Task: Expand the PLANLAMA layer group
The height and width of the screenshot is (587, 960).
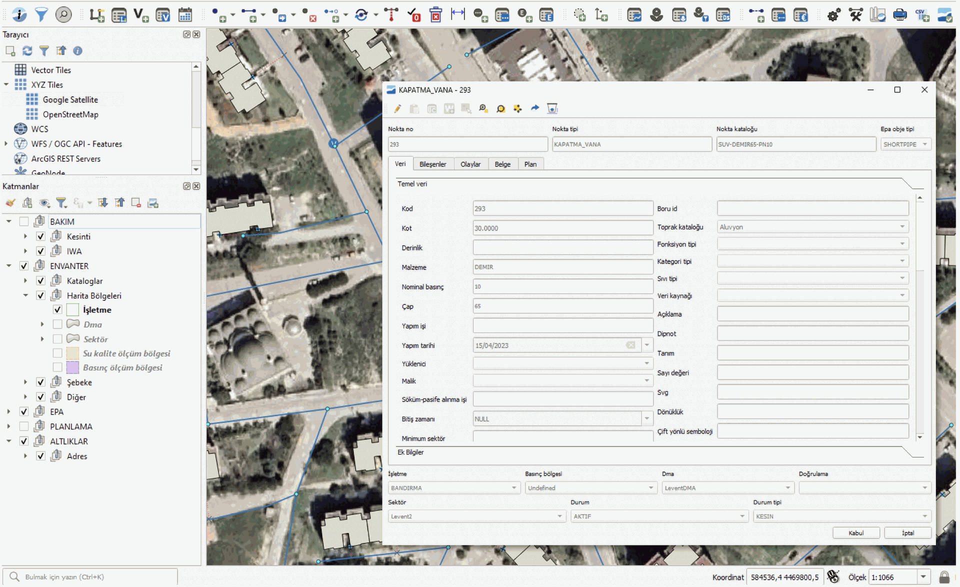Action: pyautogui.click(x=8, y=426)
